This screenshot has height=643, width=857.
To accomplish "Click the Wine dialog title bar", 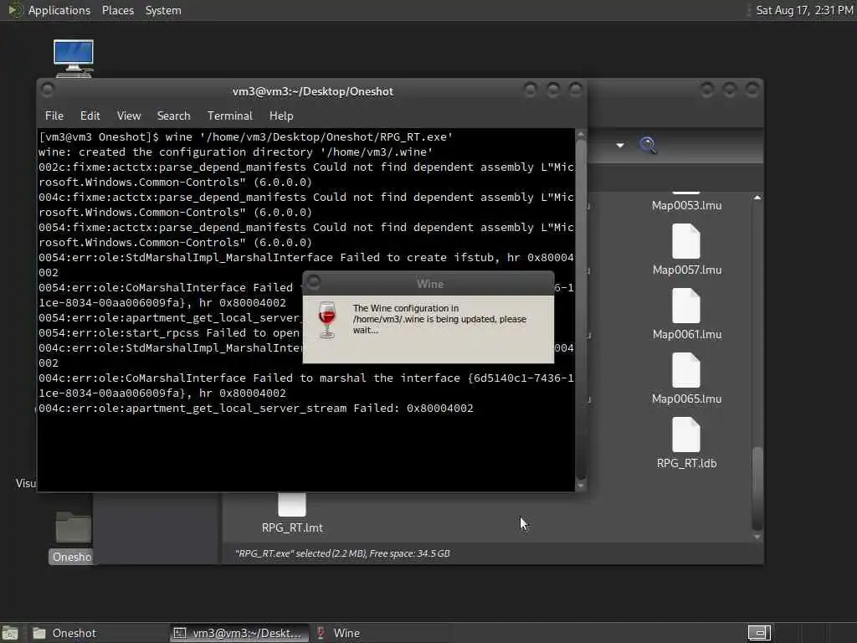I will click(x=429, y=284).
